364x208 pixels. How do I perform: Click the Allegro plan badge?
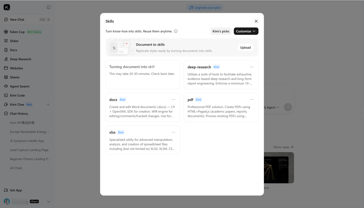click(34, 201)
